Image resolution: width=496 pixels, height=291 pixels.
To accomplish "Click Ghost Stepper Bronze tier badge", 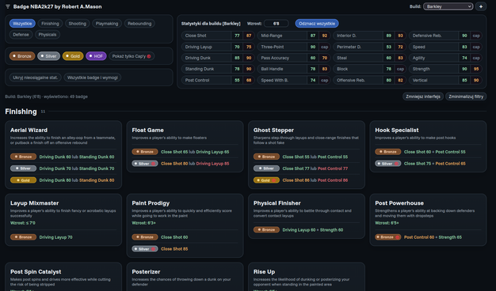I will [266, 157].
